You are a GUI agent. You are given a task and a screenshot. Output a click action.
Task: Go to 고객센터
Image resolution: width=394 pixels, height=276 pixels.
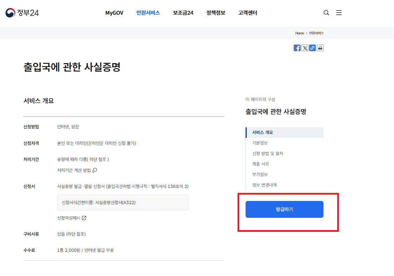pos(247,13)
